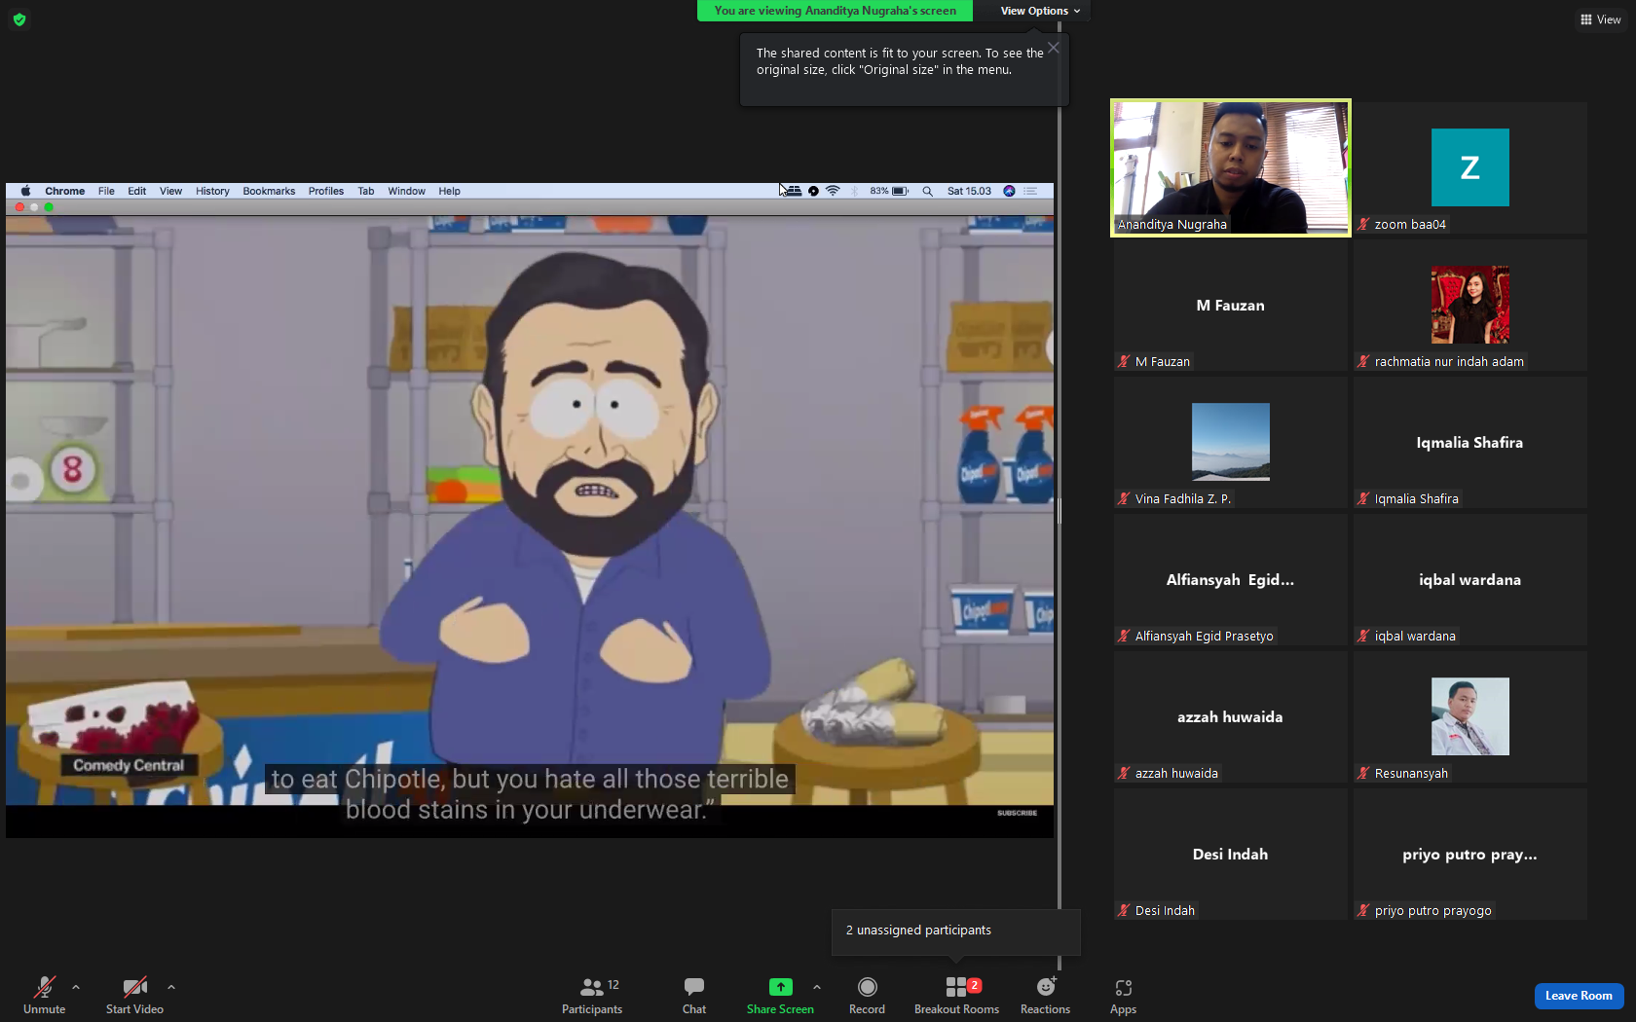Open the Participants panel

coord(592,995)
